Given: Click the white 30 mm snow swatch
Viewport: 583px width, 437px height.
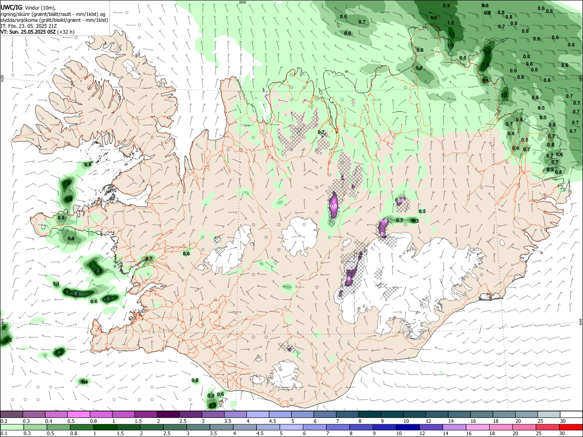Looking at the screenshot, I should [572, 414].
